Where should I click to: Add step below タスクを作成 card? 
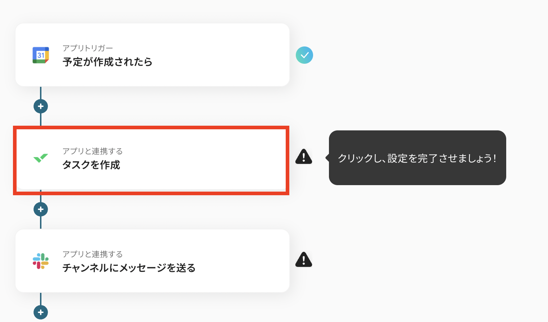pyautogui.click(x=41, y=209)
